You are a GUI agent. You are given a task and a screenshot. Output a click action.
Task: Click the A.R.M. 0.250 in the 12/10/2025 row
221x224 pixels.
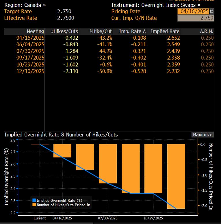point(207,71)
